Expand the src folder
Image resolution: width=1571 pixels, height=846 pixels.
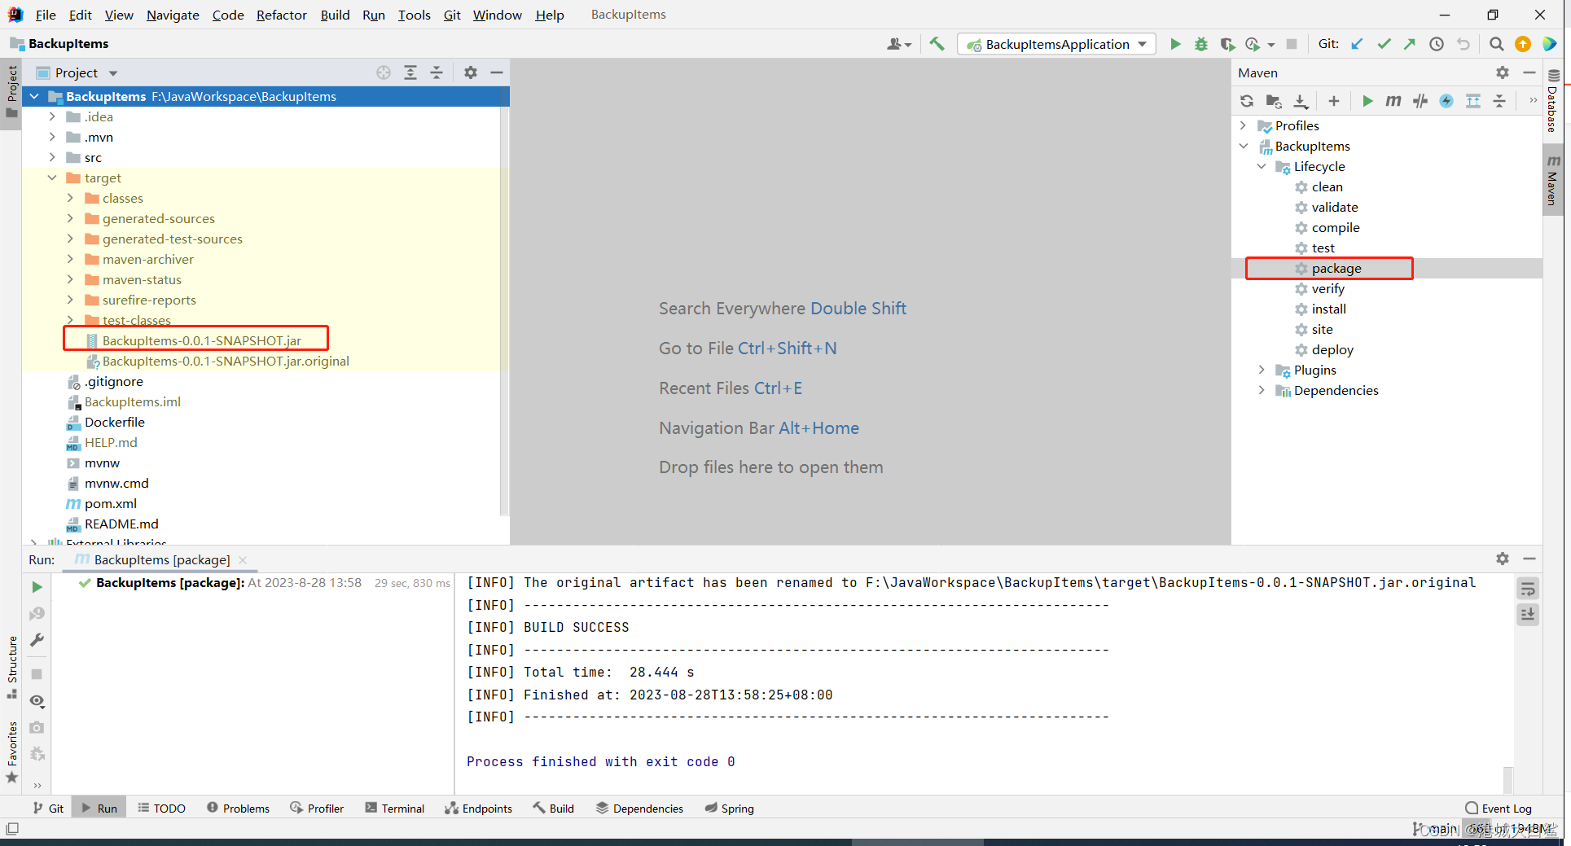pyautogui.click(x=51, y=157)
